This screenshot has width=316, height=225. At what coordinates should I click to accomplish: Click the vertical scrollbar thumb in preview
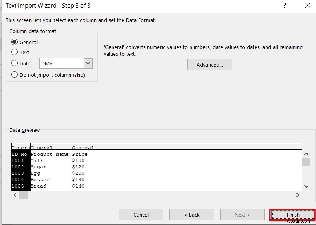pyautogui.click(x=306, y=162)
